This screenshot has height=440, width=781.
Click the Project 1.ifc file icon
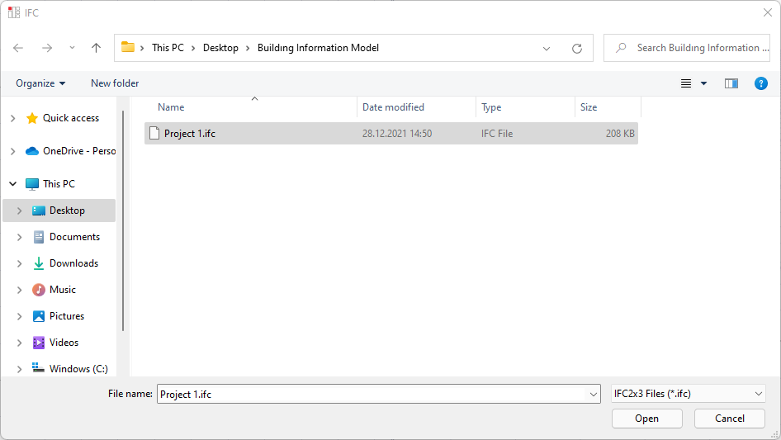154,133
